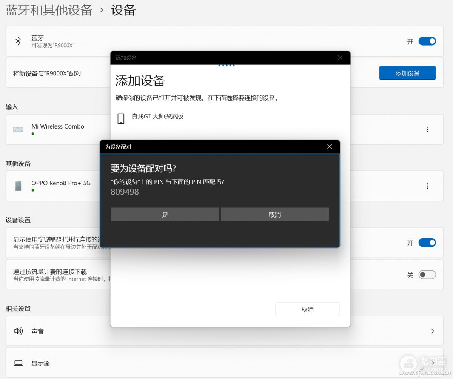This screenshot has height=379, width=453.
Task: Turn off the 蓝牙 Bluetooth toggle
Action: pos(427,41)
